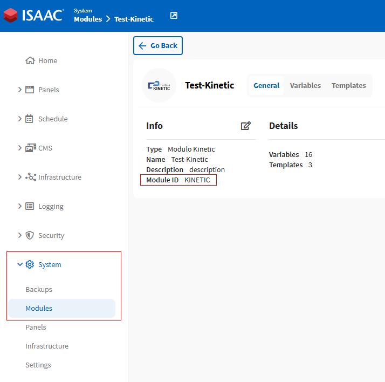Click the Modula Kinetic module logo

click(x=159, y=85)
